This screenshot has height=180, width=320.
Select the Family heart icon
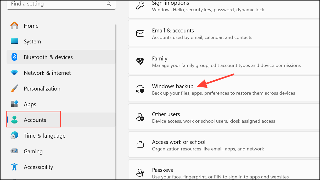(x=140, y=61)
